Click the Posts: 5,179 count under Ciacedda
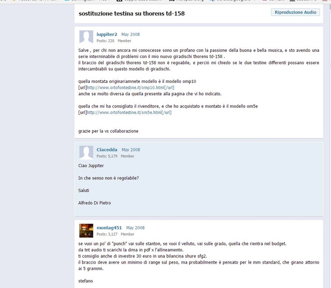The width and height of the screenshot is (331, 288). [x=107, y=156]
